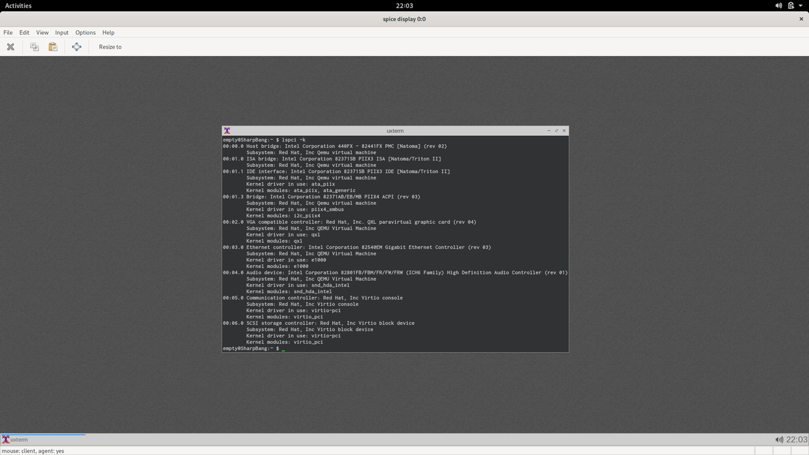The width and height of the screenshot is (809, 455).
Task: Close the uxterm terminal window
Action: click(x=564, y=131)
